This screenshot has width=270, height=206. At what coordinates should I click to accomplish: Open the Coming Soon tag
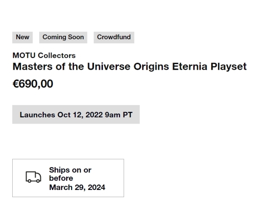coord(63,38)
